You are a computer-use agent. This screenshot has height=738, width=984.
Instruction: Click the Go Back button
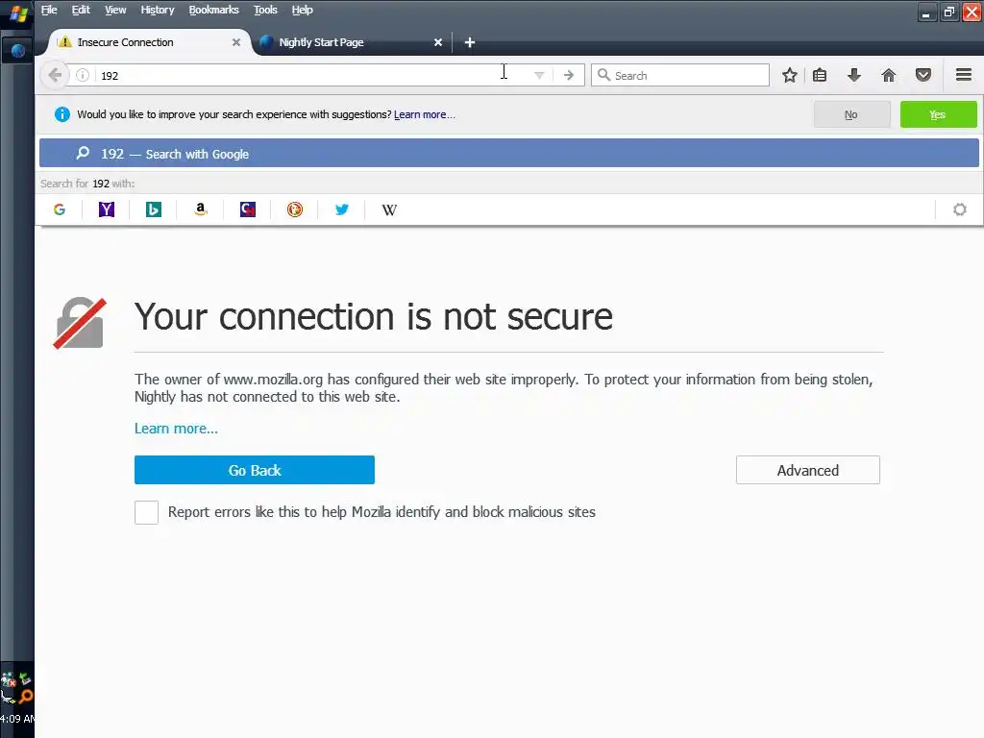(255, 470)
